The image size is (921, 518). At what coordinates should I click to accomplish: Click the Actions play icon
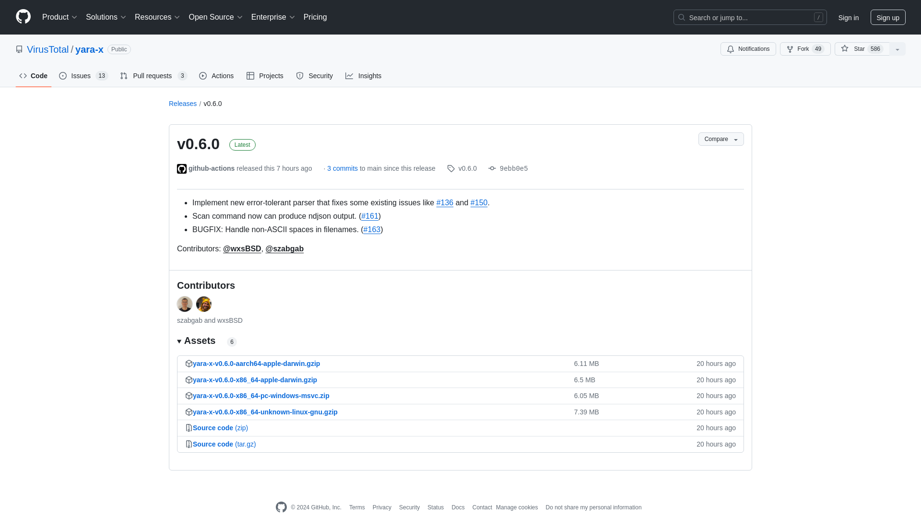click(x=203, y=76)
